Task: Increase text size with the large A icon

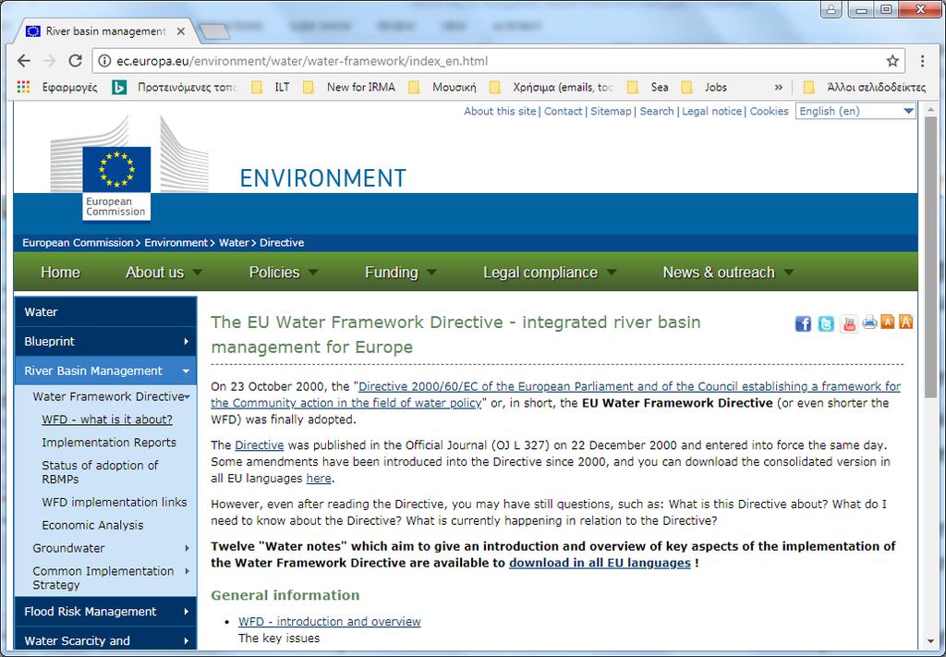Action: click(x=905, y=322)
